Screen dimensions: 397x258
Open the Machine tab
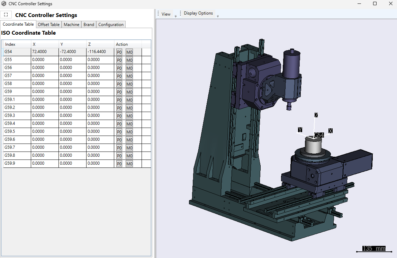pos(71,25)
